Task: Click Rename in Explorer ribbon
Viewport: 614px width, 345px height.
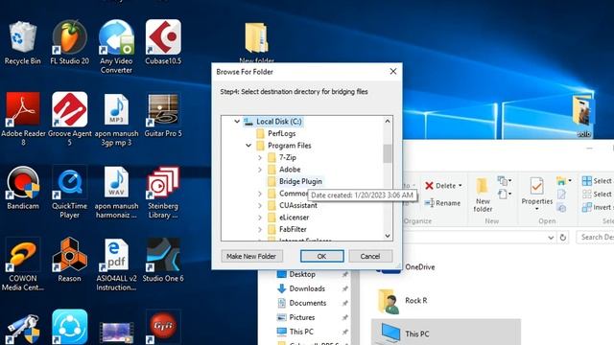Action: coord(442,203)
